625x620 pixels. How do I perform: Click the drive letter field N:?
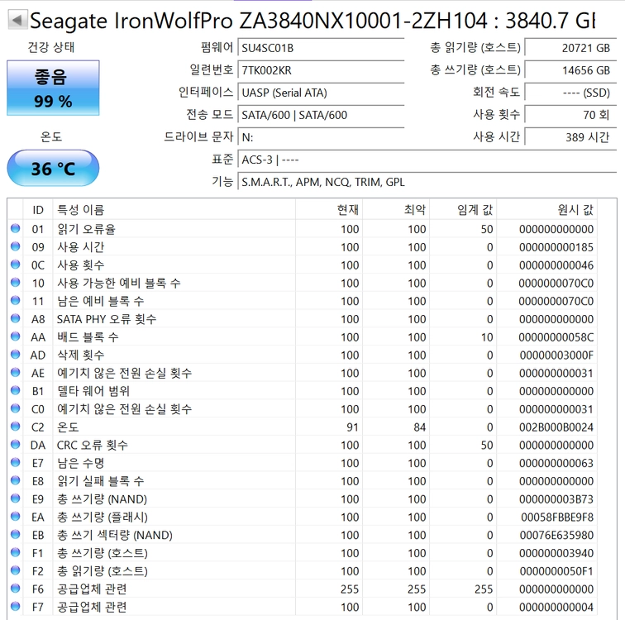[x=321, y=137]
